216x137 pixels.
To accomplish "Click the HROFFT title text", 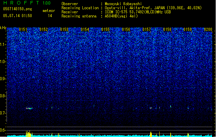I will click(x=21, y=3).
